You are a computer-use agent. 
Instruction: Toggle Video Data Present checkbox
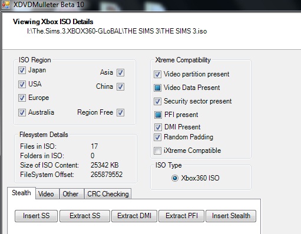(157, 88)
